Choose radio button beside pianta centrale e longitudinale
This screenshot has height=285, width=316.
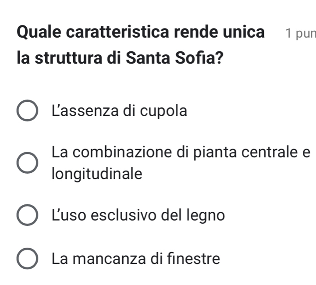coord(27,164)
